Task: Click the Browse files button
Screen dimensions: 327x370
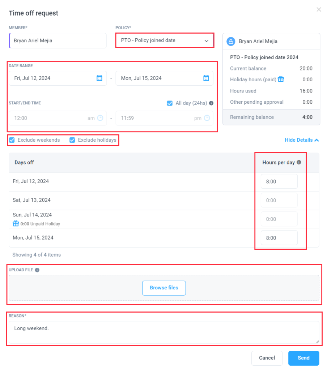Action: pos(164,288)
